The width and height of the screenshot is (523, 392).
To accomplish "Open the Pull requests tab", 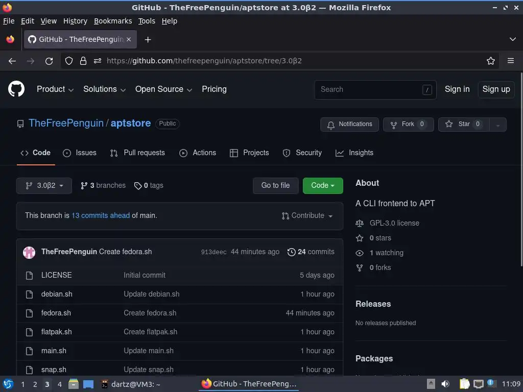I will [x=137, y=153].
